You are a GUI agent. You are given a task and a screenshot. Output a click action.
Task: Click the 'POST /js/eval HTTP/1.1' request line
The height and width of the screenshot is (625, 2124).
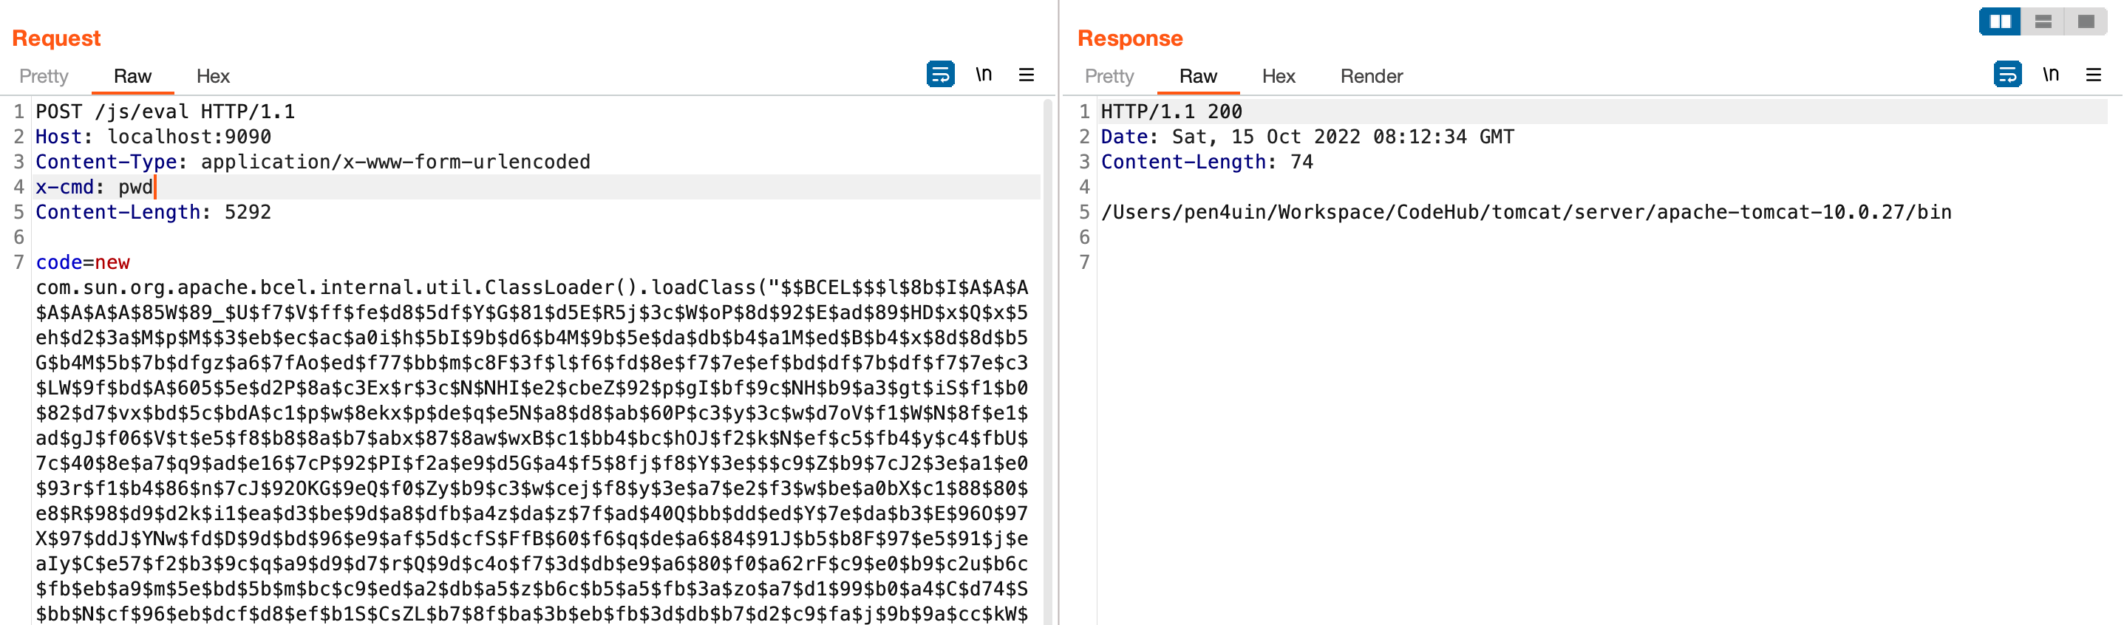(x=165, y=112)
